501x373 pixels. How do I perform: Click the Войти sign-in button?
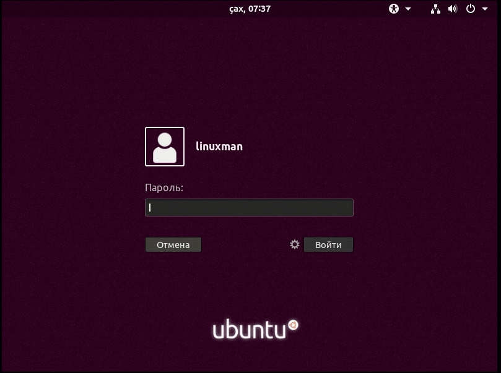[x=328, y=245]
